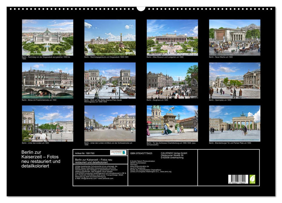Screen dimensions: 282x203
Task: Click the www.photocoloration.de link
Action: (x=139, y=166)
